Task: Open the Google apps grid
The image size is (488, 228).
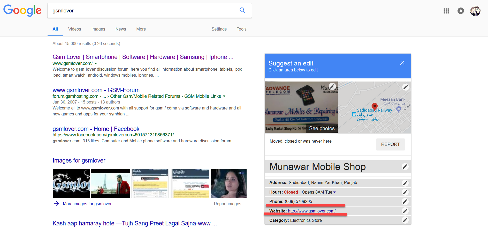Action: 446,11
